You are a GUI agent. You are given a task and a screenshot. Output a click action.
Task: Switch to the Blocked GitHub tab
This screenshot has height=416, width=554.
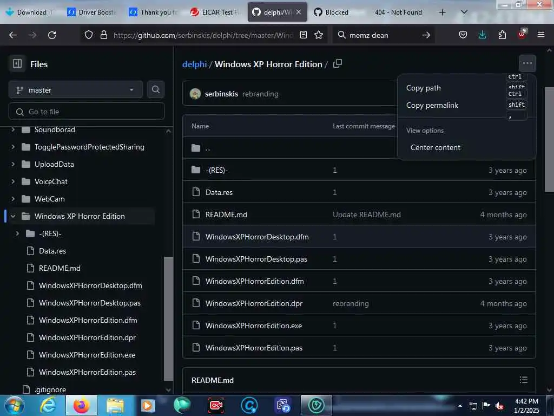click(337, 12)
